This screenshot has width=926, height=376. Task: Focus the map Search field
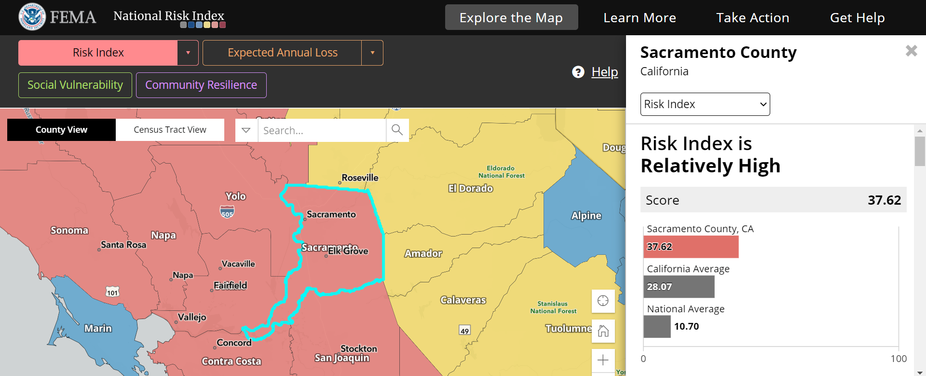322,130
